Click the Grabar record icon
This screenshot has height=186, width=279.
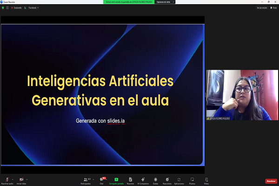pos(155,179)
